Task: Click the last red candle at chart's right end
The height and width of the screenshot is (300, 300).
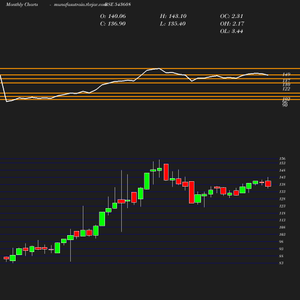Action: 268,184
